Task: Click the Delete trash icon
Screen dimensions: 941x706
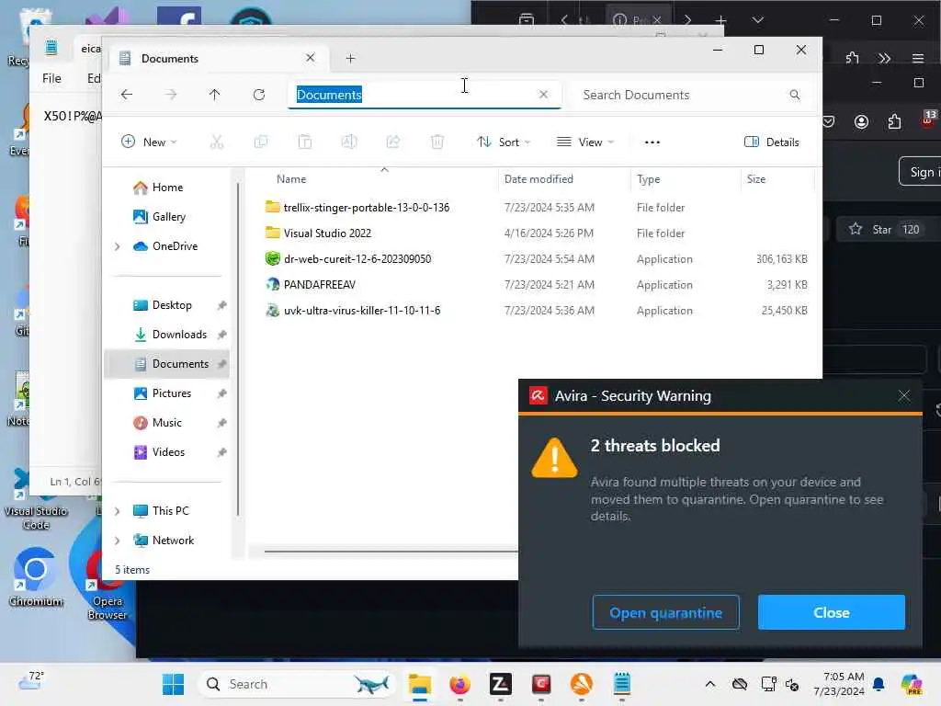Action: pyautogui.click(x=437, y=142)
